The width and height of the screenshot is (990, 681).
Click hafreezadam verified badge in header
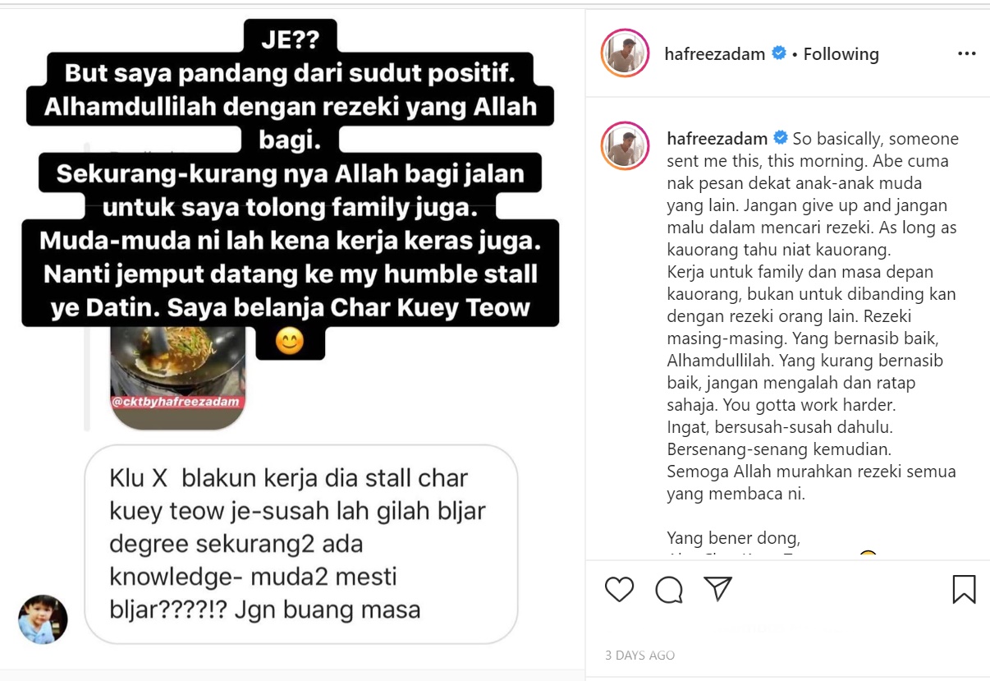point(779,53)
